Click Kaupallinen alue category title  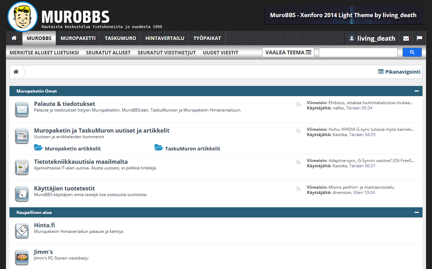point(34,213)
